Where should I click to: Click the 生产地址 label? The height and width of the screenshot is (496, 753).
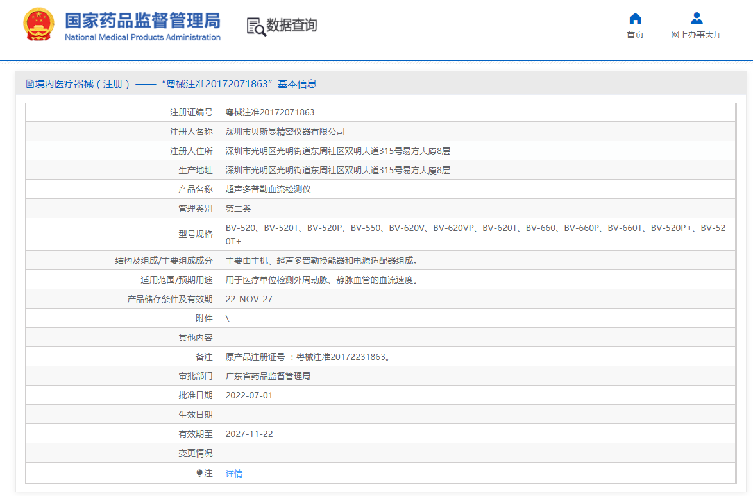(x=196, y=169)
